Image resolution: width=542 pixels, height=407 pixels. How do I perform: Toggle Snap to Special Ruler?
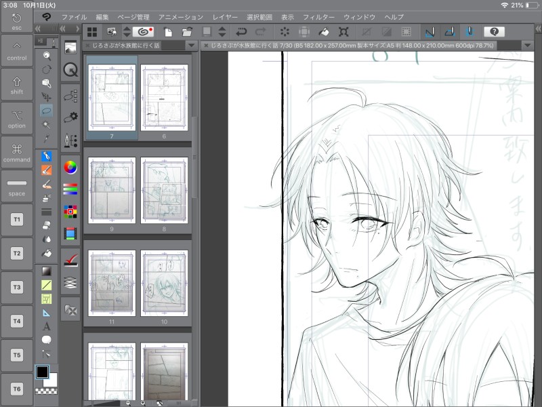(449, 31)
